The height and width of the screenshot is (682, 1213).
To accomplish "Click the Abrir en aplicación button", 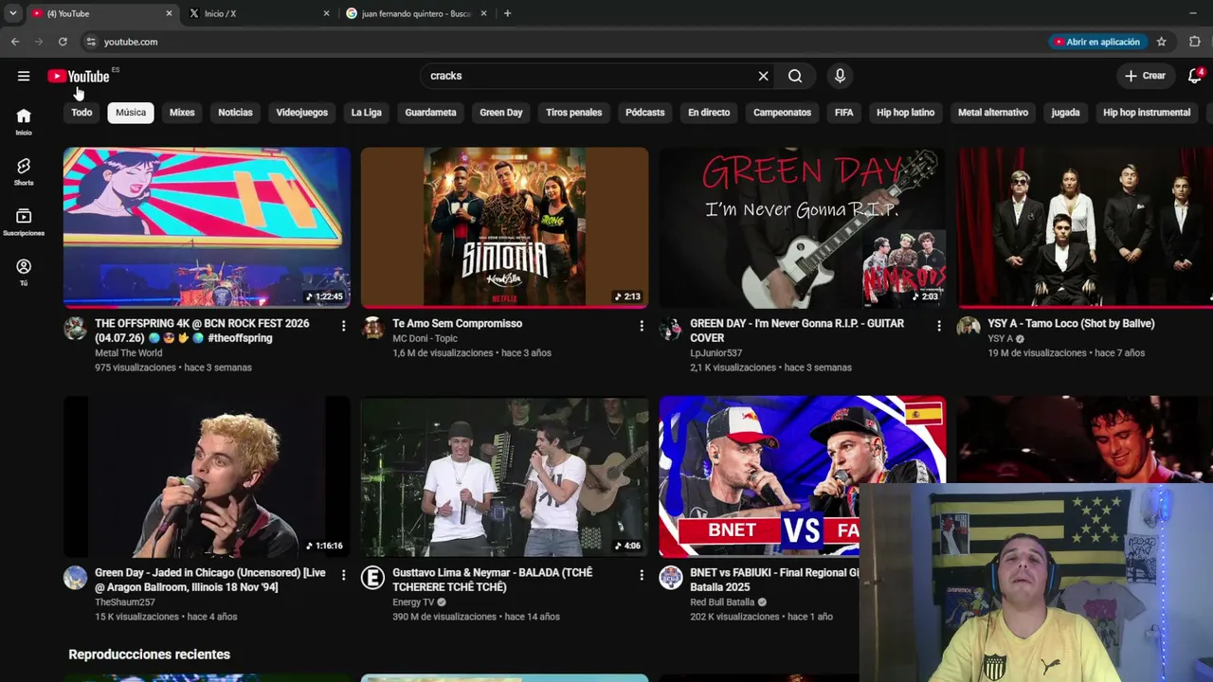I will (x=1098, y=42).
